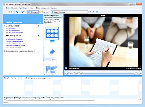Click the Rewind storyboard button
This screenshot has height=107, width=145.
click(19, 78)
